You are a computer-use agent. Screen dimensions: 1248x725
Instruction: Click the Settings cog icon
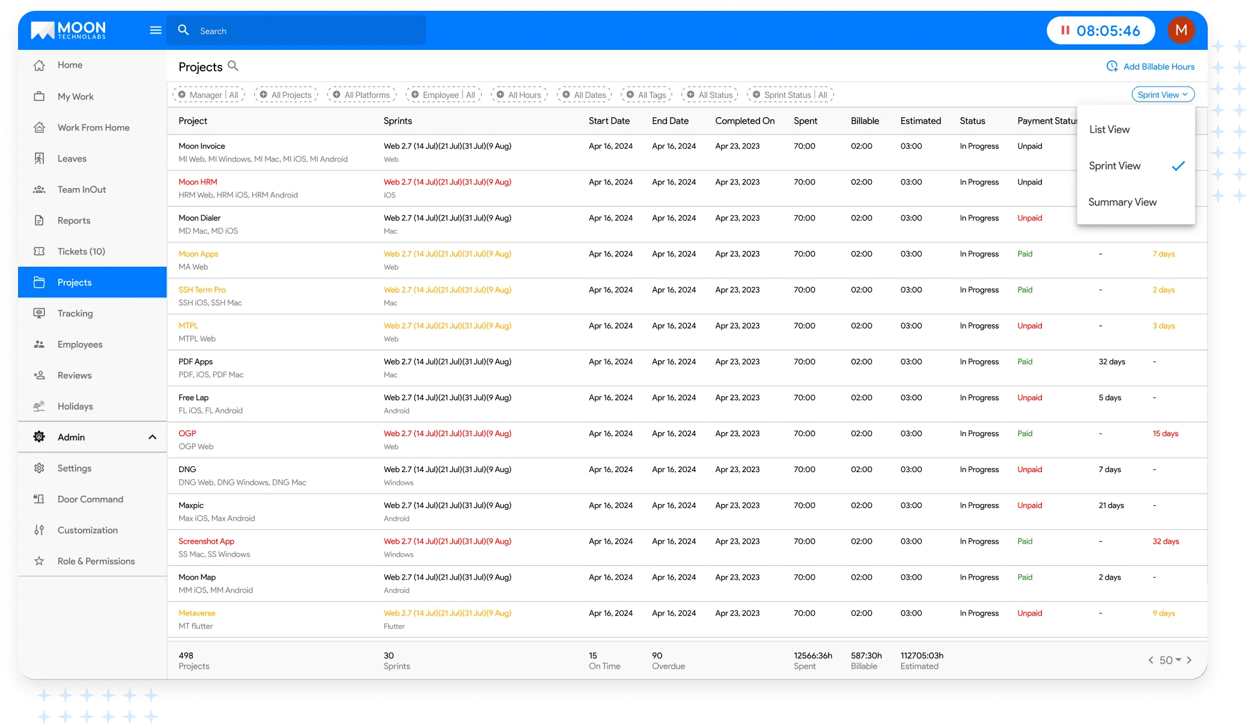pyautogui.click(x=39, y=468)
